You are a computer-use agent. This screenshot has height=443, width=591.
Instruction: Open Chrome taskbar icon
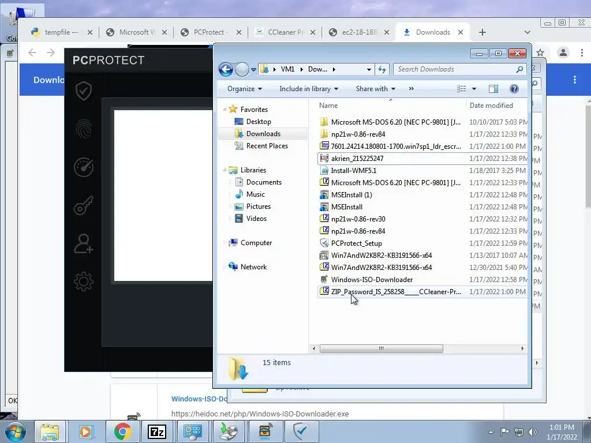pos(122,431)
